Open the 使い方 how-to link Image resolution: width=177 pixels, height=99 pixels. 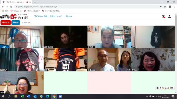tap(69, 16)
